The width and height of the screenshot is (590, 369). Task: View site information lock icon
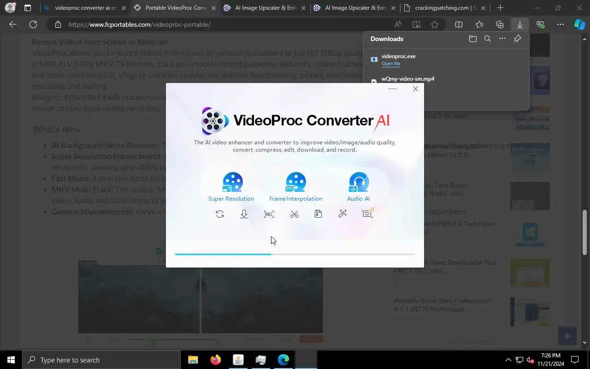(x=58, y=24)
